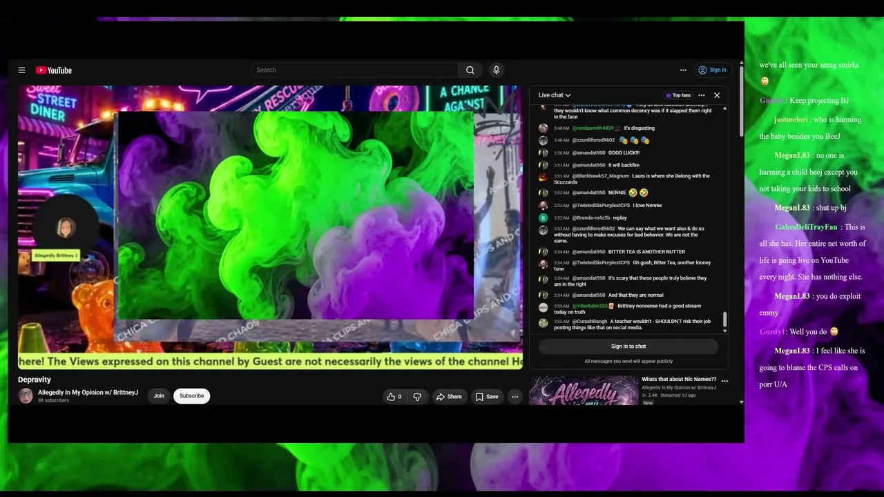Click @TwistedSisPurplextCPS on 'I love Nennie'
Screen dimensions: 884x497
[x=601, y=205]
